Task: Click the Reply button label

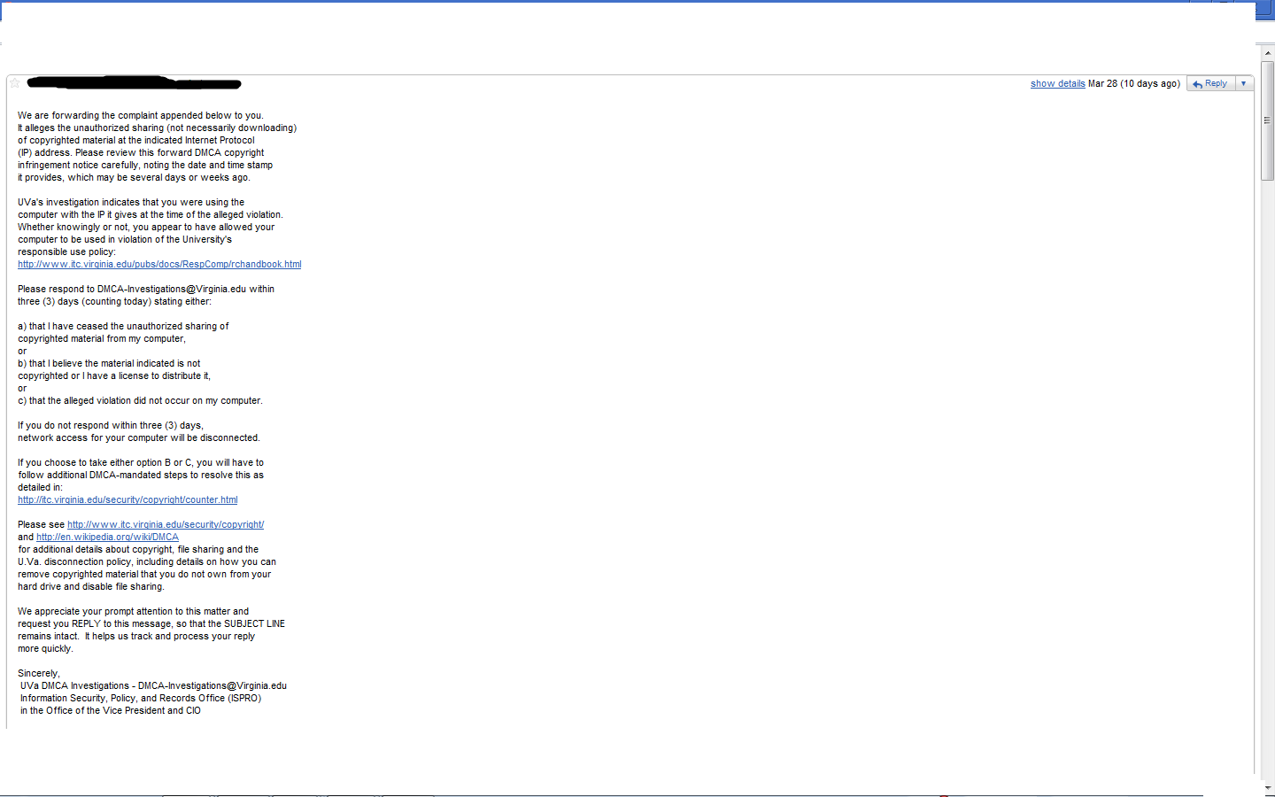Action: point(1216,83)
